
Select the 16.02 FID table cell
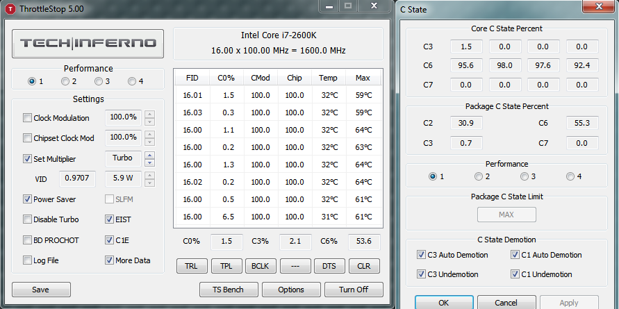click(x=192, y=182)
